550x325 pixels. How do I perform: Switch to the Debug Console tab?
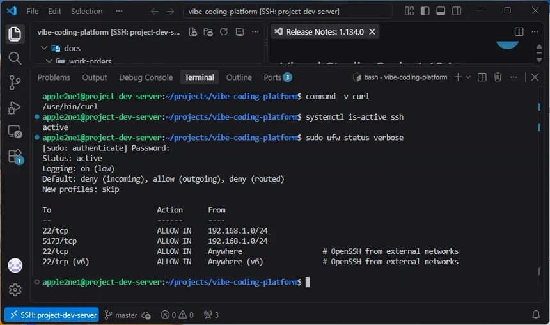[146, 77]
